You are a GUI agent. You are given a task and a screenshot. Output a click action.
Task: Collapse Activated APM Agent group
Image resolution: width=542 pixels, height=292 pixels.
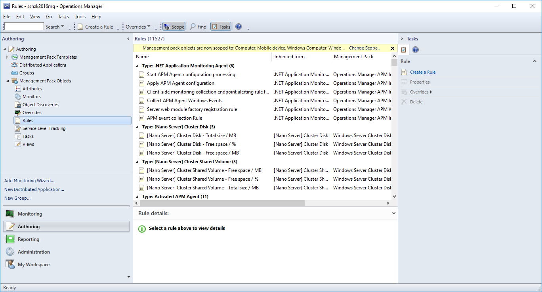pyautogui.click(x=137, y=197)
